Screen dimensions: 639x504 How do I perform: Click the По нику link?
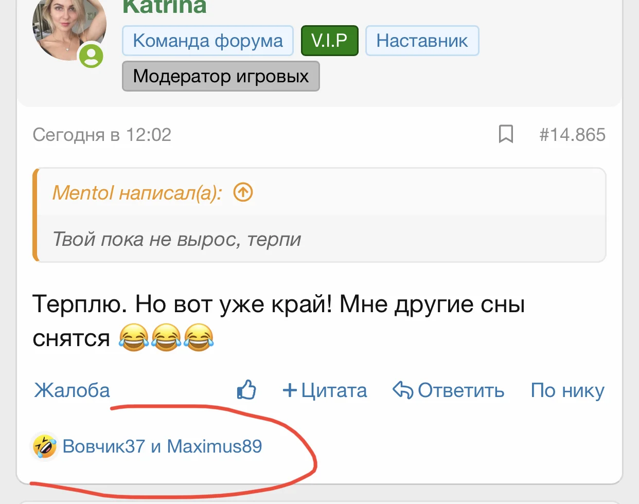[x=567, y=390]
